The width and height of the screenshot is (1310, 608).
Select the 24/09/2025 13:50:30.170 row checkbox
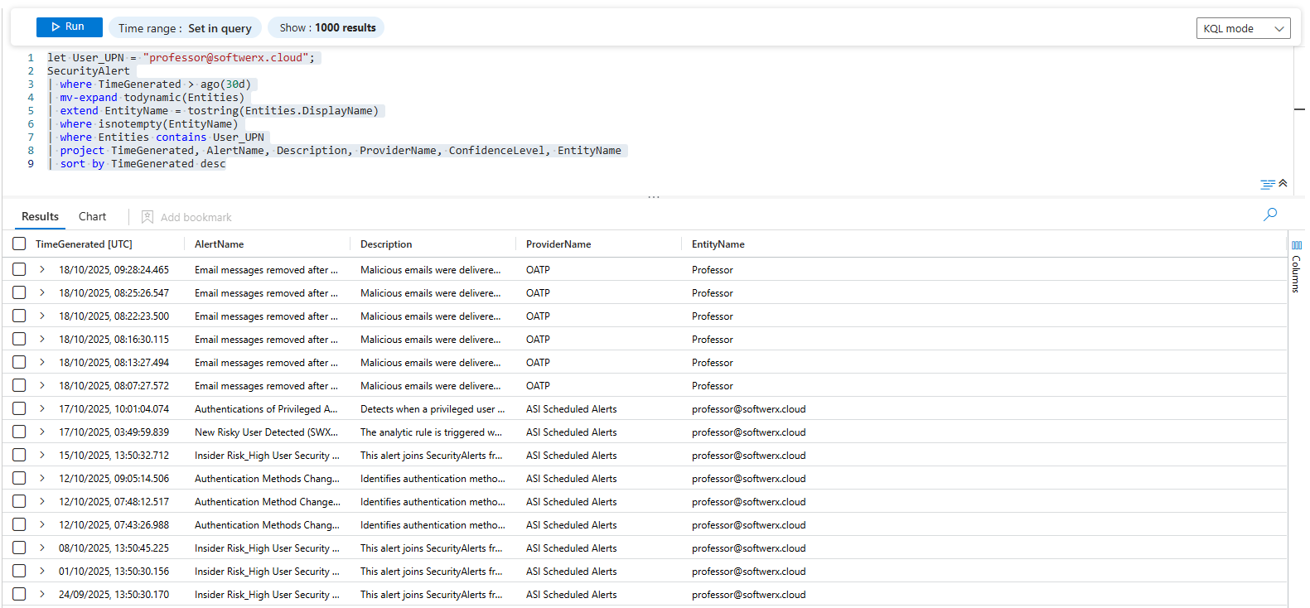point(19,594)
